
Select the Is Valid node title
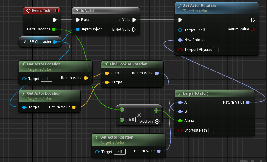[87, 11]
